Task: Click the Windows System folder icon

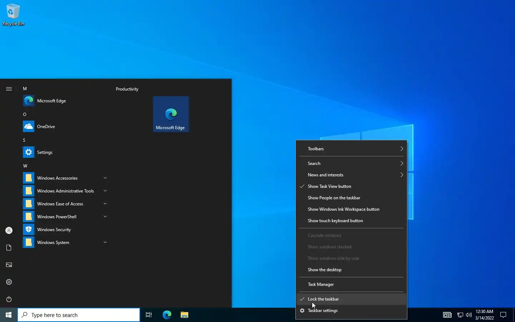Action: point(29,242)
